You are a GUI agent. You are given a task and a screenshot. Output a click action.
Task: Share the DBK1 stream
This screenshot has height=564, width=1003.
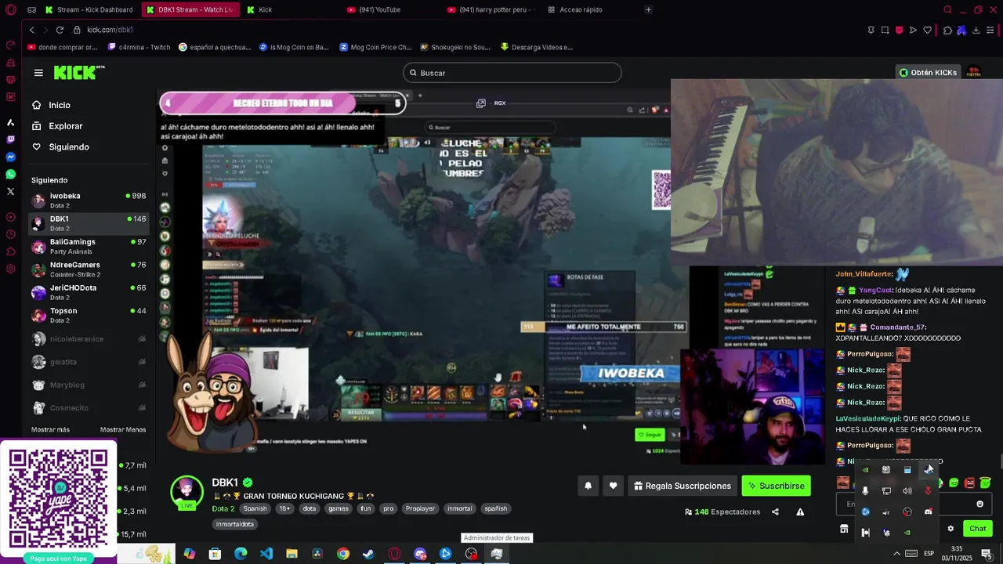click(x=775, y=512)
